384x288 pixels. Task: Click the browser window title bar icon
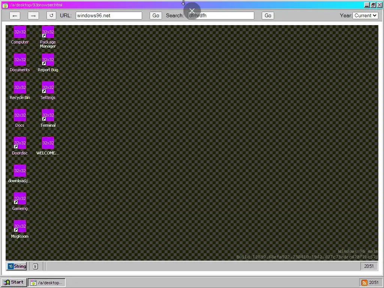point(5,5)
